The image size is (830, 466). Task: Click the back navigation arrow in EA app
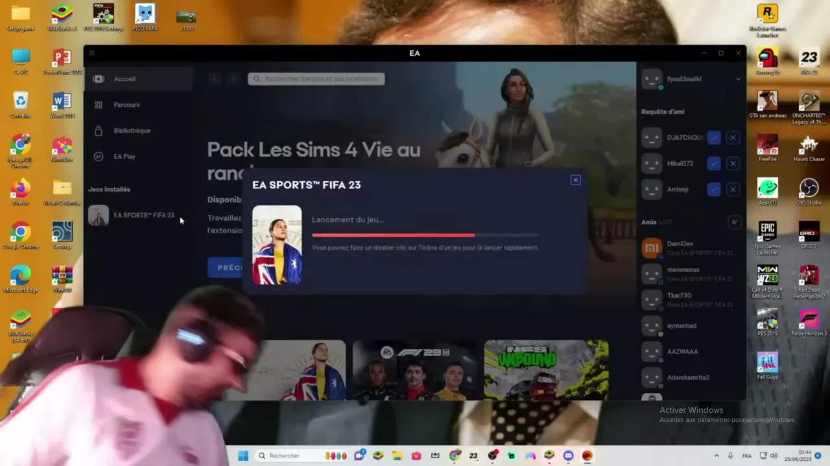pyautogui.click(x=215, y=79)
